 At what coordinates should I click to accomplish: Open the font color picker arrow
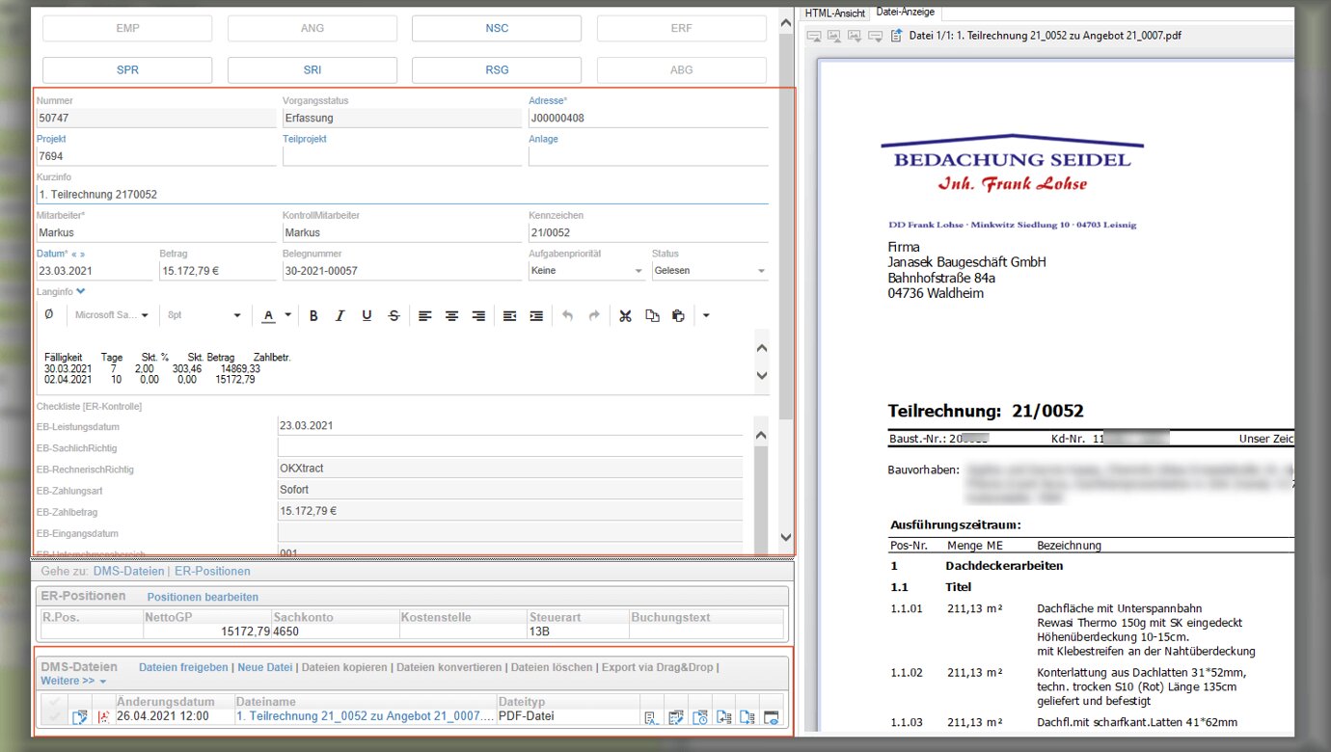point(287,315)
